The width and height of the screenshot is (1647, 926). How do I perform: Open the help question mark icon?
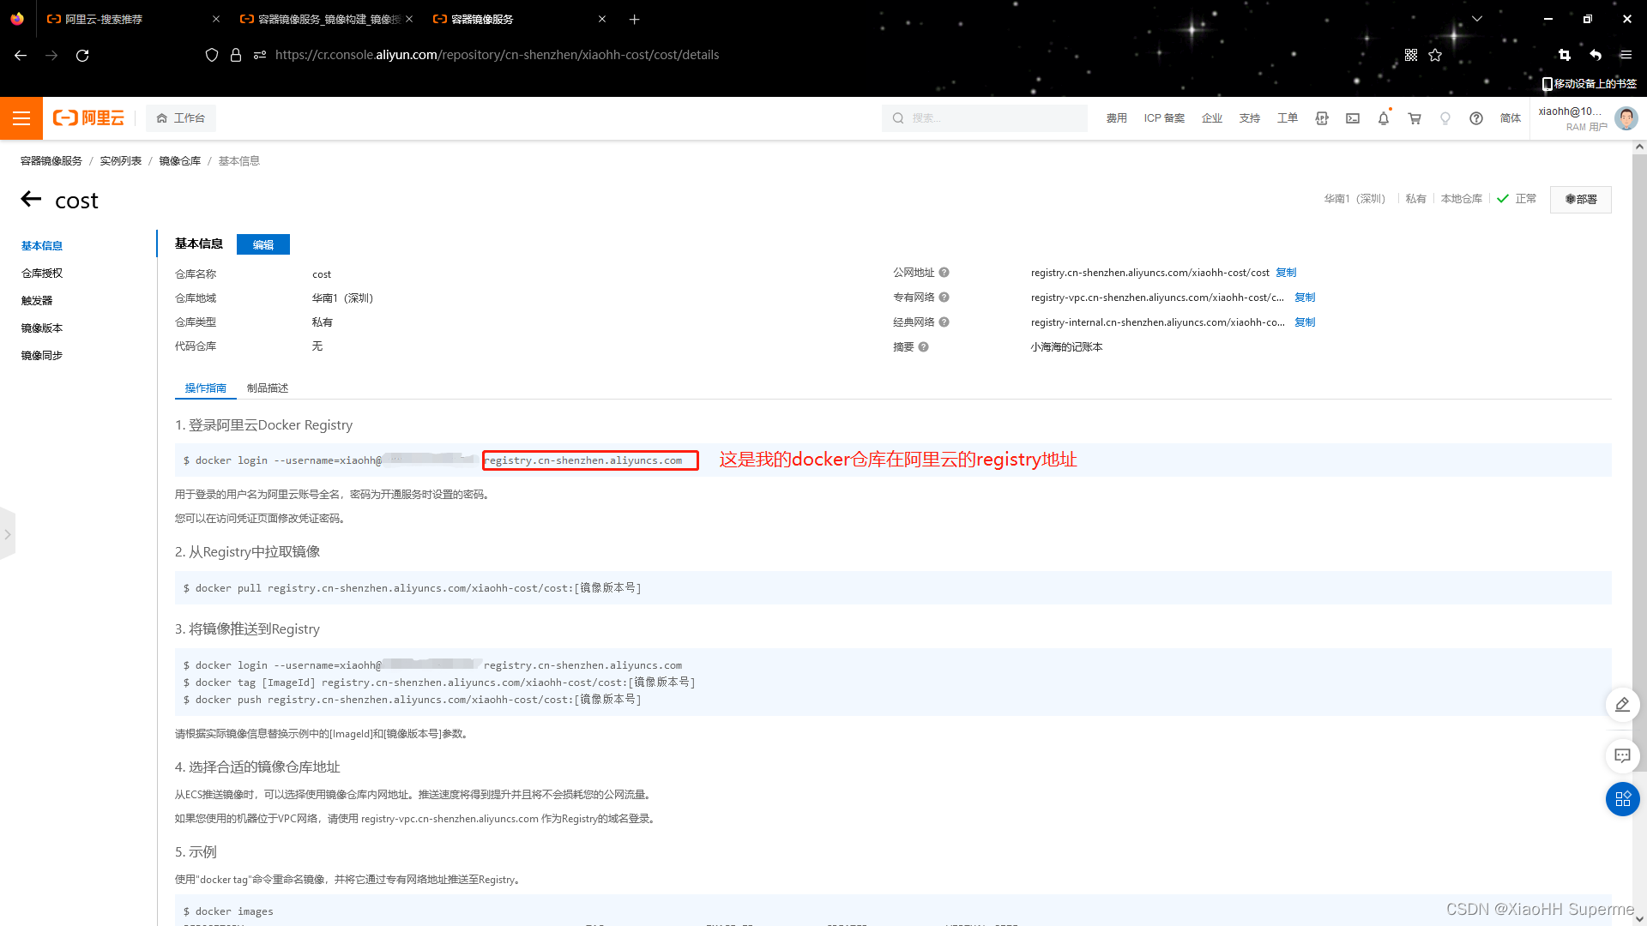pos(1476,118)
